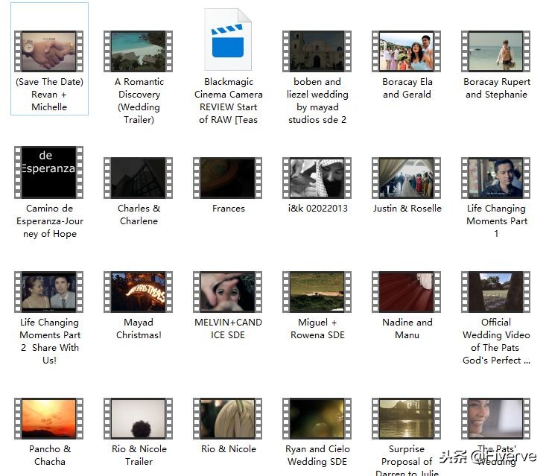The image size is (549, 476).
Task: Select the MELVIN+CANDICE SDE video thumbnail
Action: click(228, 292)
